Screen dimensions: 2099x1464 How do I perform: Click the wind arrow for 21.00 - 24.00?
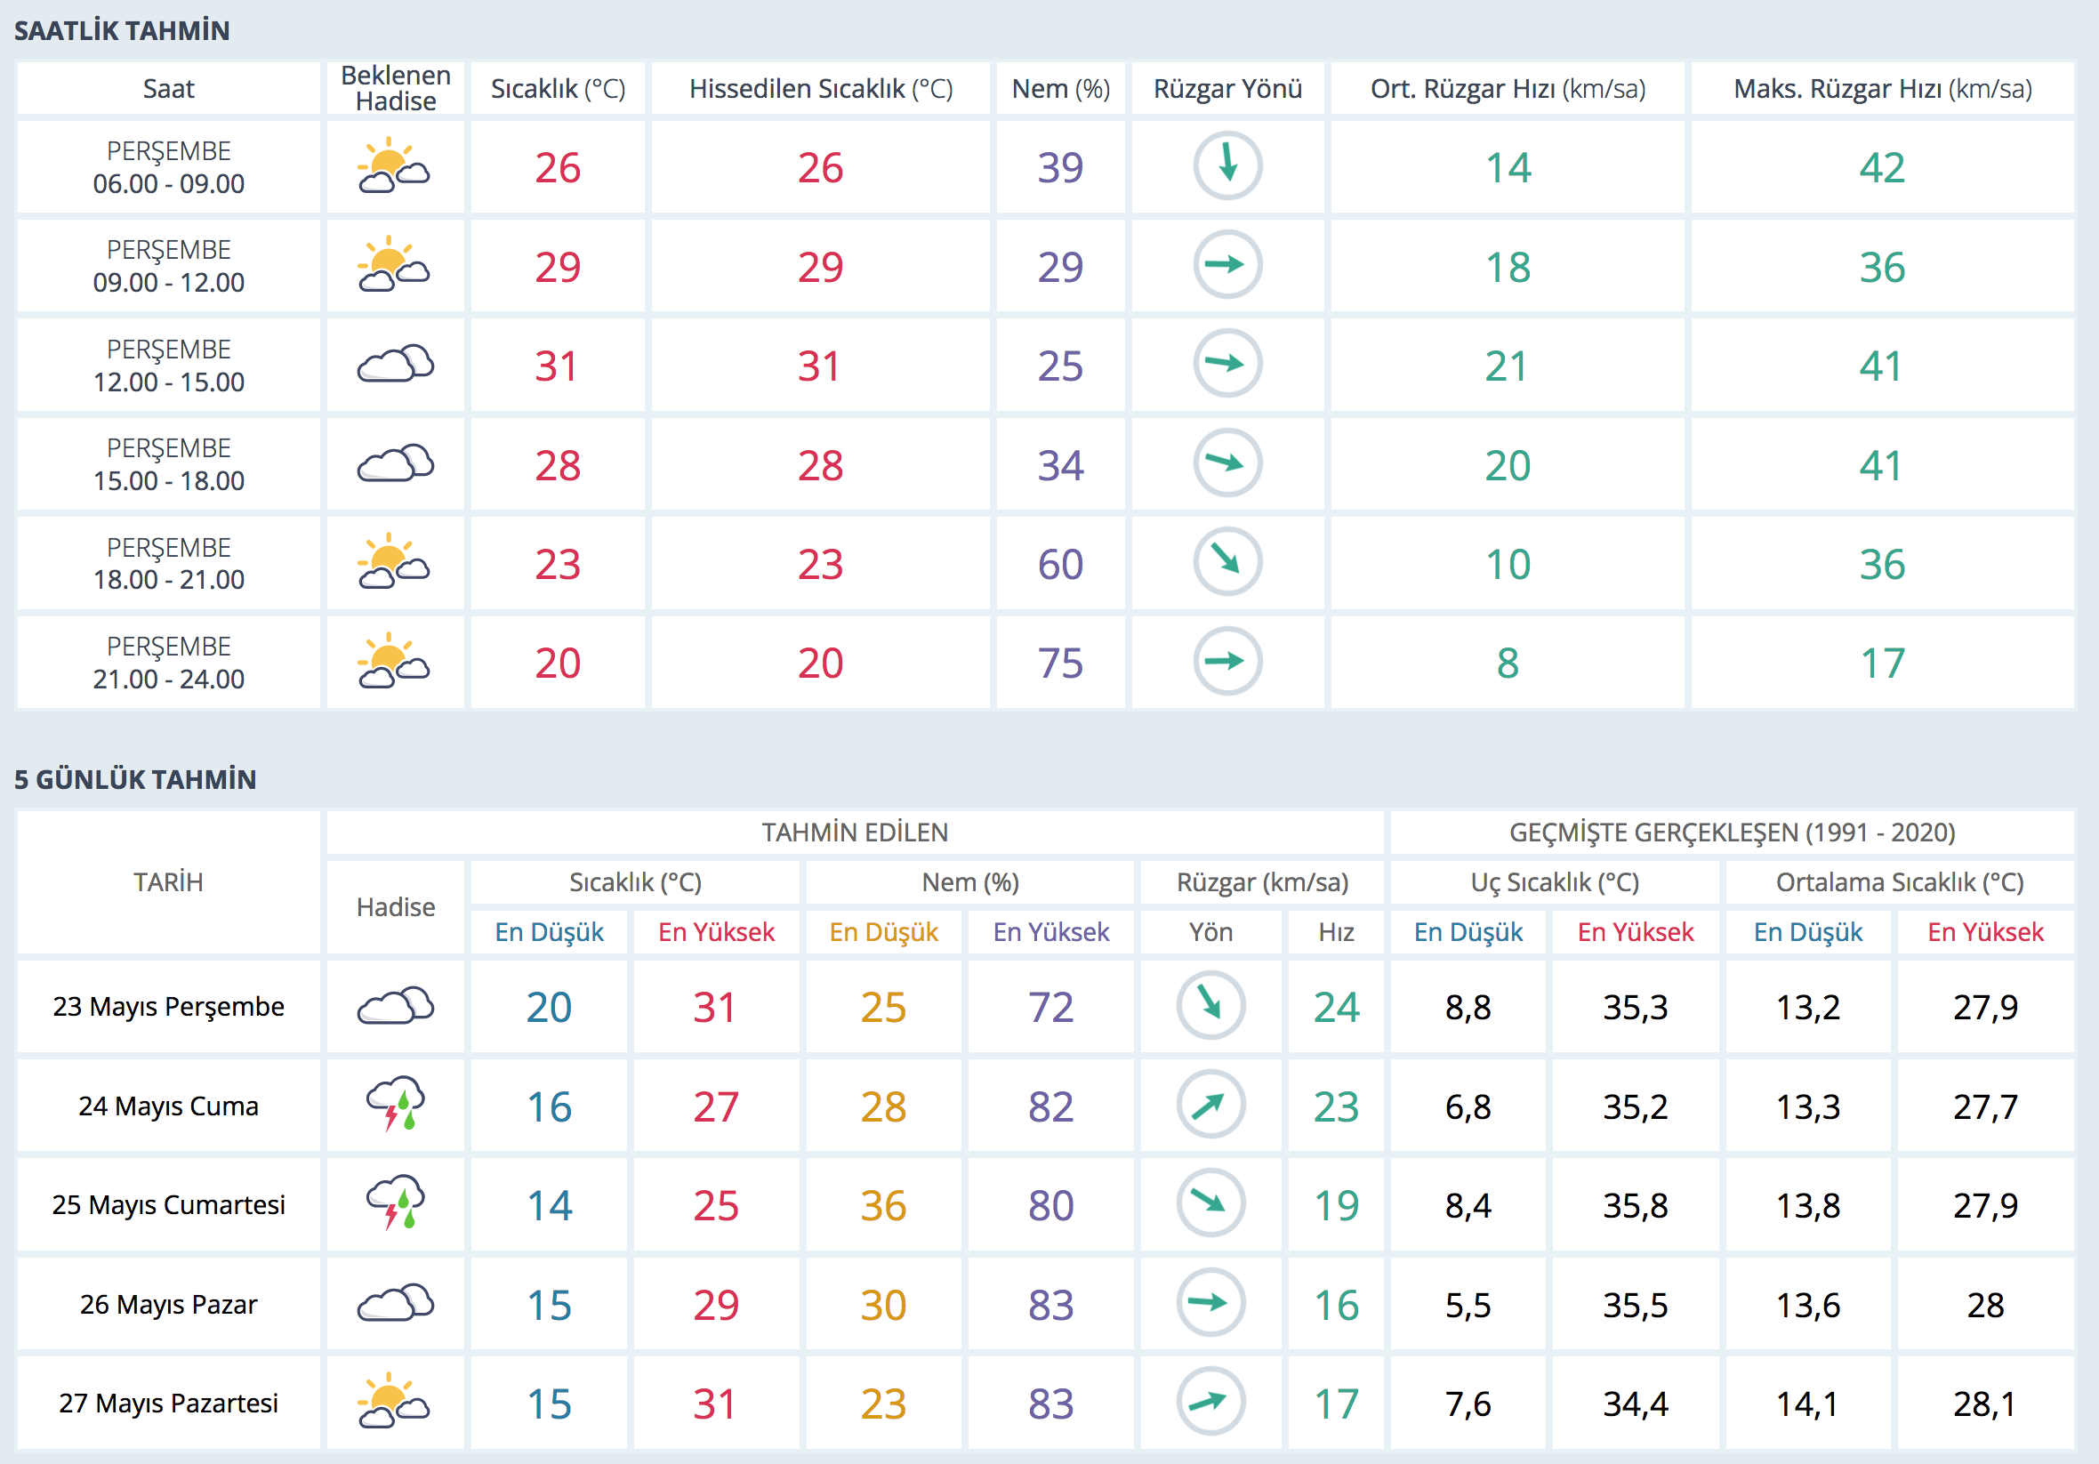pyautogui.click(x=1226, y=661)
